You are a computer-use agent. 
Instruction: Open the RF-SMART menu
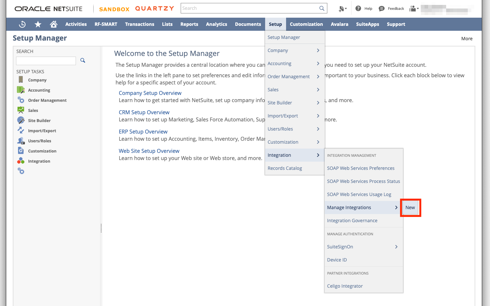coord(106,24)
